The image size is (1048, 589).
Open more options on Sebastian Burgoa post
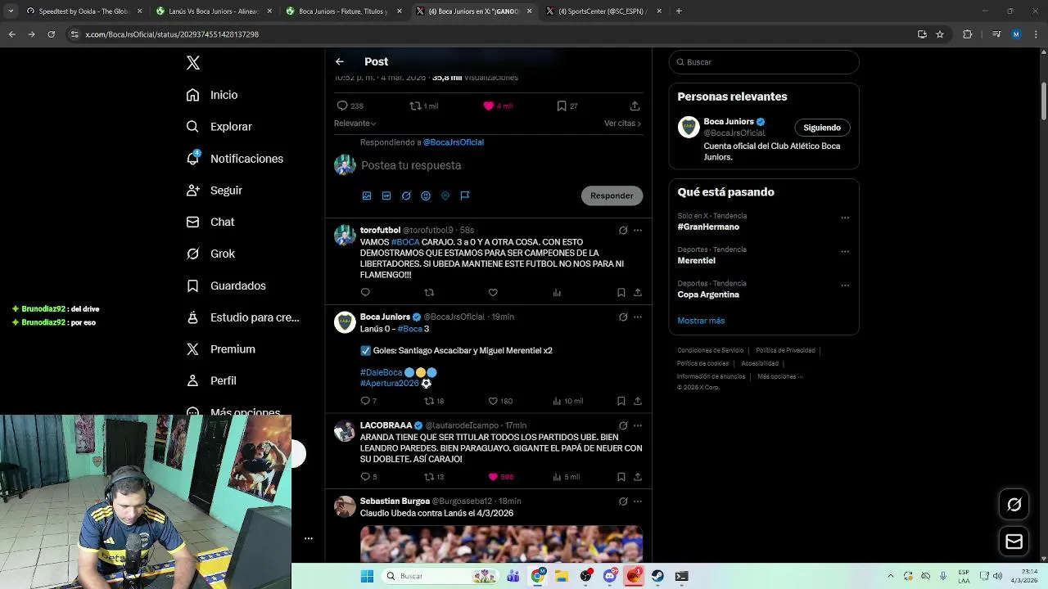(x=638, y=501)
